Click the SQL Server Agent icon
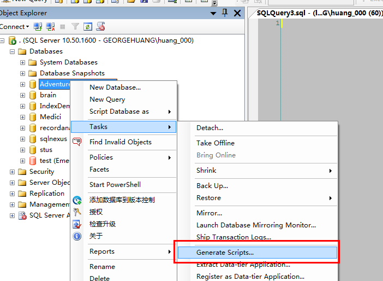Viewport: 383px width, 281px height. [x=22, y=215]
